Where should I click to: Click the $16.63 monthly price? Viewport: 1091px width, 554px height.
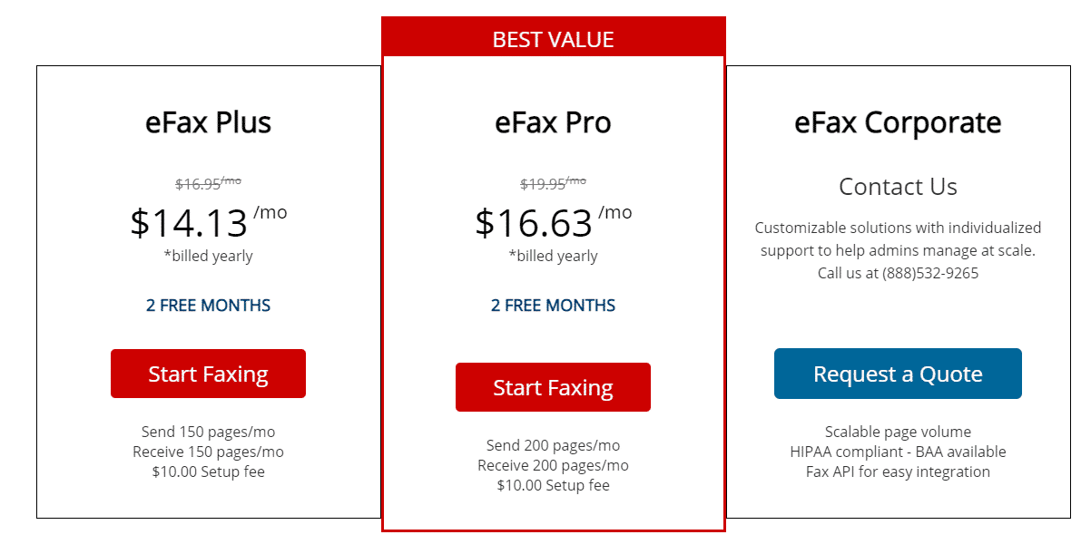pyautogui.click(x=535, y=223)
